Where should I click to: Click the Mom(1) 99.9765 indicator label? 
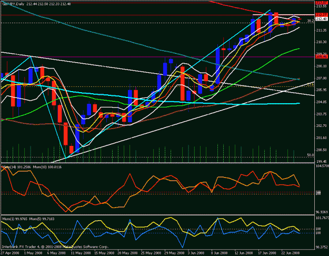tap(15, 219)
